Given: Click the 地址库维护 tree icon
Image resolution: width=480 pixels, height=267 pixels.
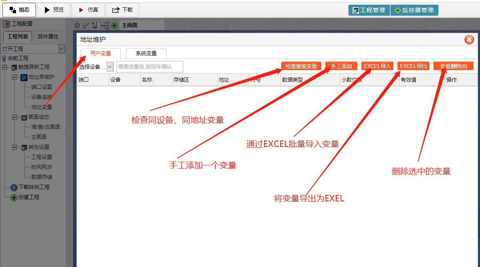Looking at the screenshot, I should tap(24, 77).
